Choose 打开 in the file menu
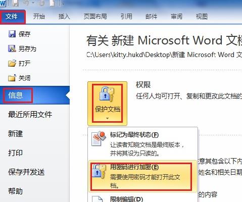Screen dimensions: 242x202 25,64
